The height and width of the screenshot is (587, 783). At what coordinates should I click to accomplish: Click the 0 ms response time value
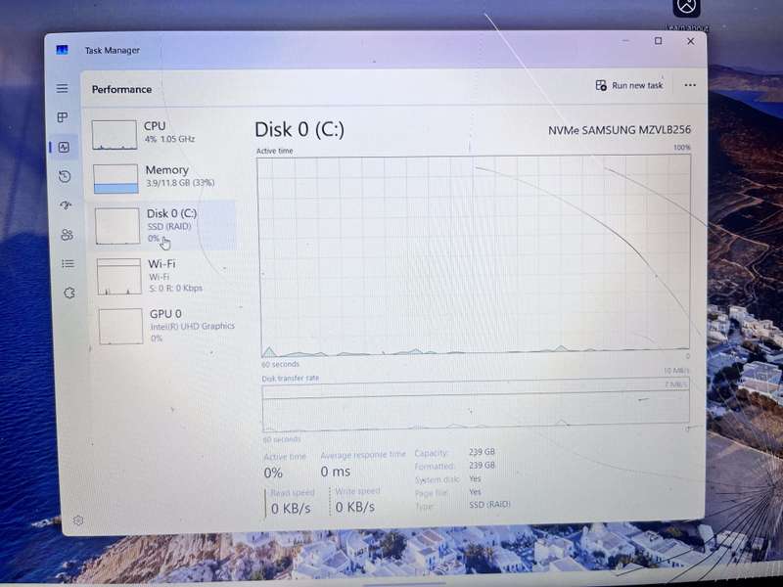(336, 472)
